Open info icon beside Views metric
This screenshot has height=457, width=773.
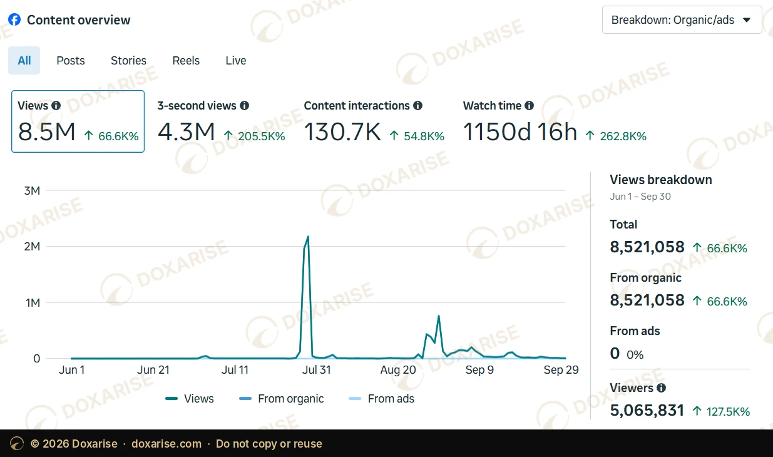pos(56,106)
